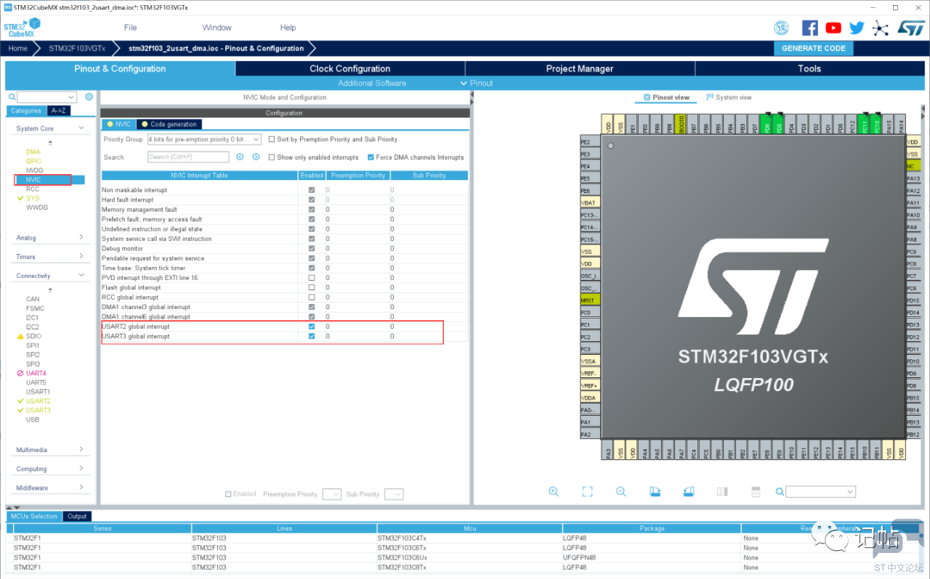Screen dimensions: 930x579
Task: Switch to the System view
Action: (729, 97)
